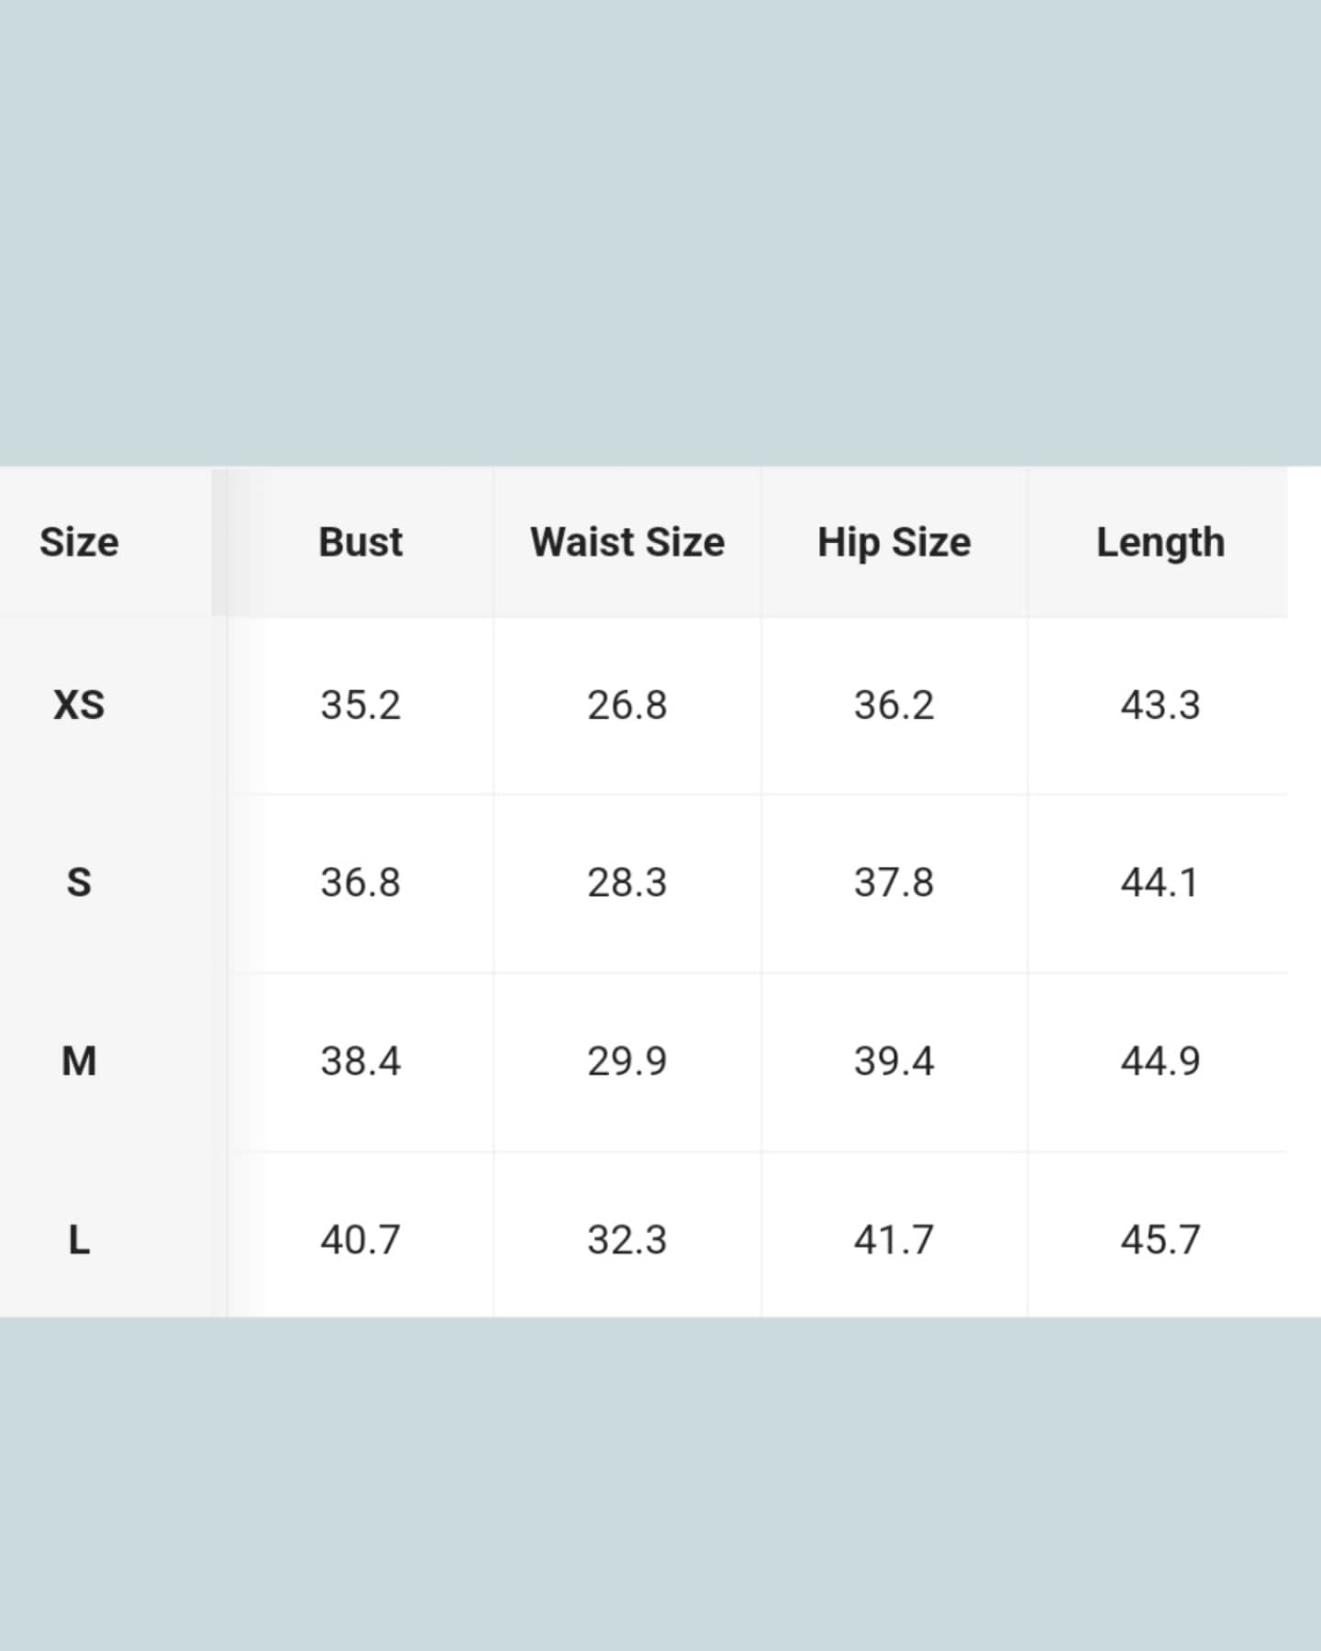Click the Waist Size column header

[x=627, y=542]
